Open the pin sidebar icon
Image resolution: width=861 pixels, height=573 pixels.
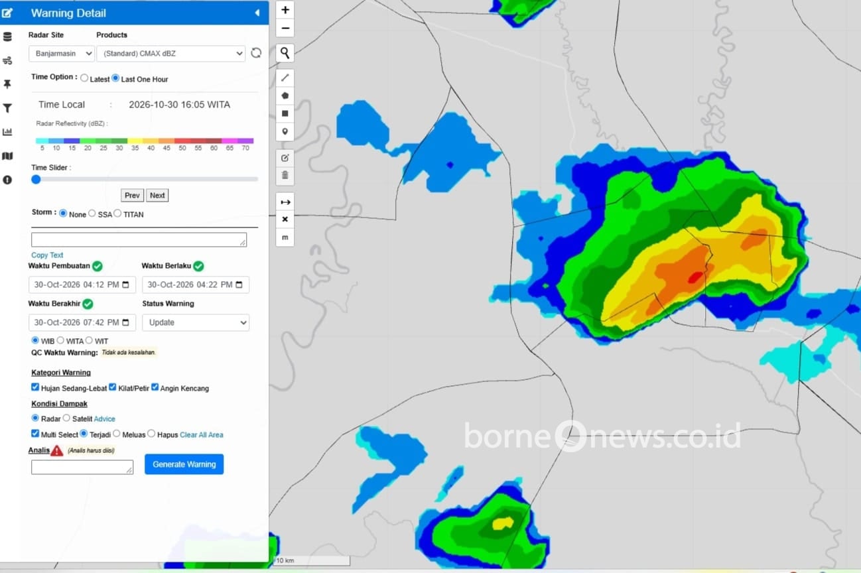point(7,84)
